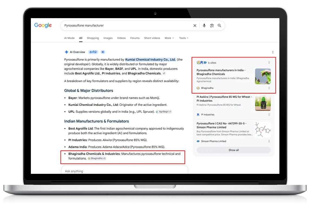Open the Videos tab
Screen dimensions: 310x205
pyautogui.click(x=121, y=38)
